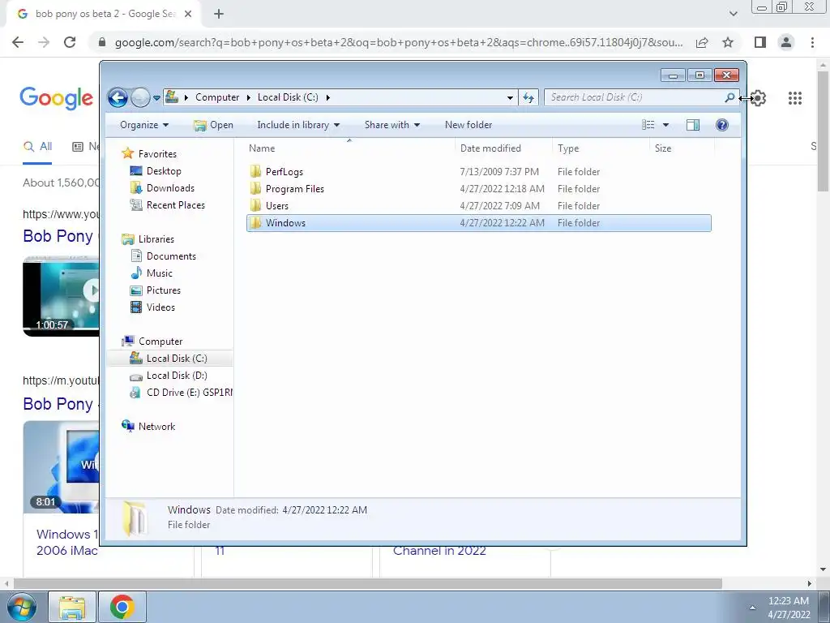This screenshot has height=623, width=830.
Task: Click the Program Files date 4/27/2022 12:18 AM
Action: point(502,188)
